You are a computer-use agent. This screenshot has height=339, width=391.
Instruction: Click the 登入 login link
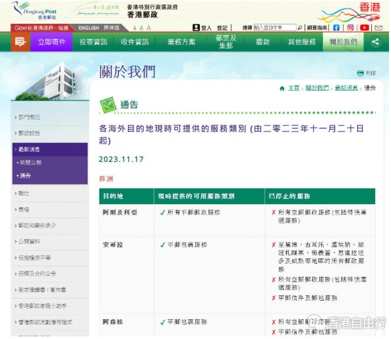206,28
